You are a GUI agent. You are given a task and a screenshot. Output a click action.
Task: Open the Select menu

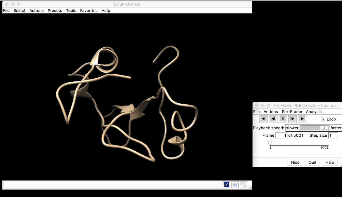click(x=20, y=11)
